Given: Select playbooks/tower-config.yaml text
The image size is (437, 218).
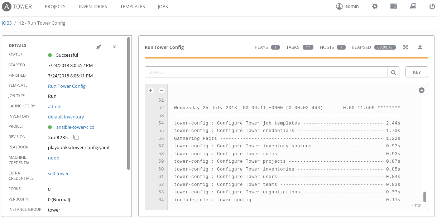Looking at the screenshot, I should click(78, 147).
